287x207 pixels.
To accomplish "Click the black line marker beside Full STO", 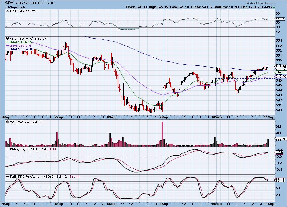I will pyautogui.click(x=8, y=177).
